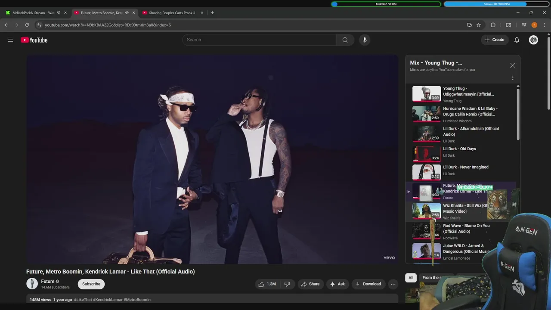Open Mix playlist options menu
This screenshot has width=551, height=310.
coord(513,78)
